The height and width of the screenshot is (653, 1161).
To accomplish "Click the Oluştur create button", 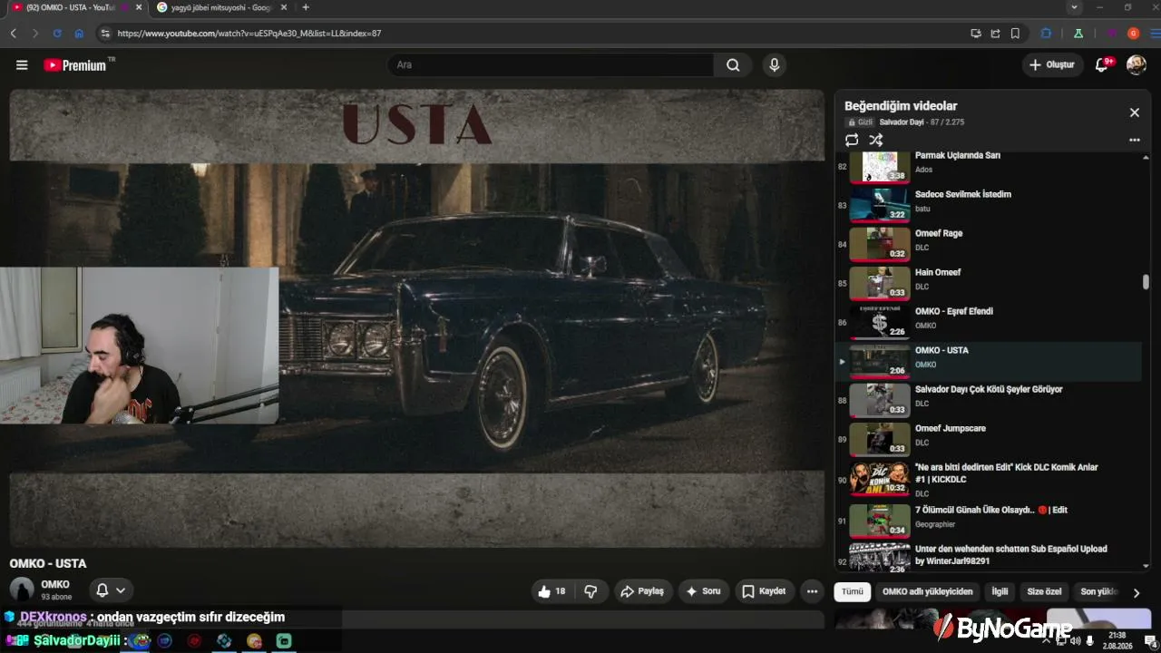I will [x=1052, y=65].
